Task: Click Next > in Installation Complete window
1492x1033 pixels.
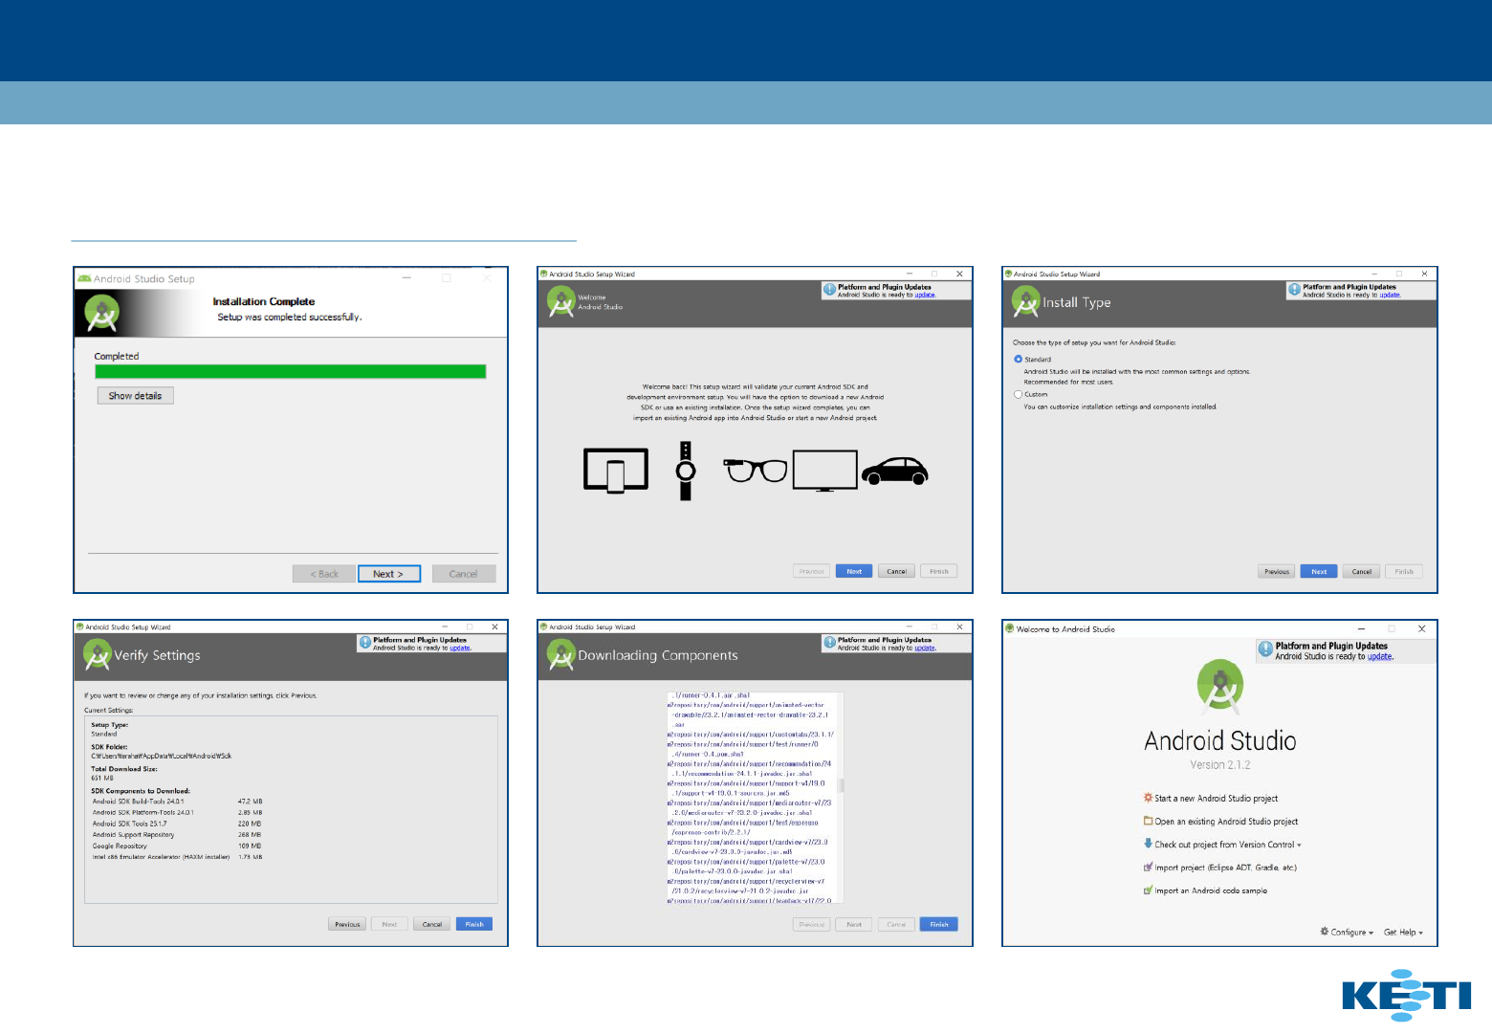Action: (x=389, y=574)
